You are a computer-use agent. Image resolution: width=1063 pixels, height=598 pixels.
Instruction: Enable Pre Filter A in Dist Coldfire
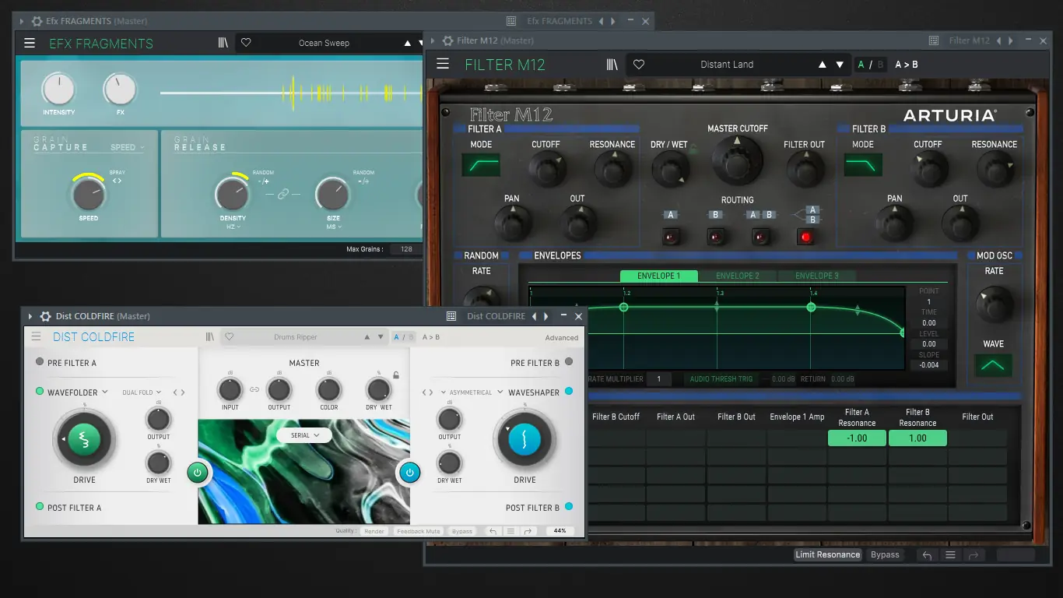40,362
